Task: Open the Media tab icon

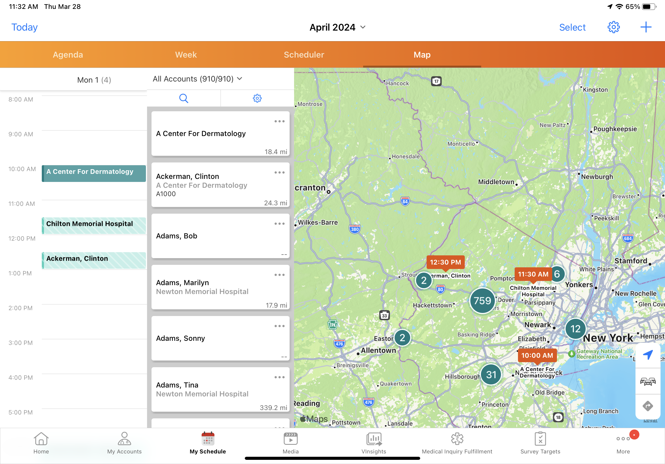Action: click(290, 443)
